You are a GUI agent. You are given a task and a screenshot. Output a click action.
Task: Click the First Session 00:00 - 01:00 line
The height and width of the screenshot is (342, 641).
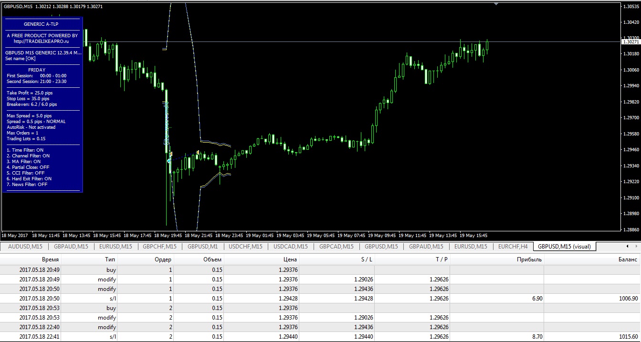pyautogui.click(x=36, y=76)
